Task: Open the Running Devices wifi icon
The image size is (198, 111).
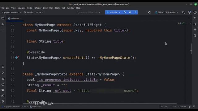Action: pyautogui.click(x=195, y=30)
